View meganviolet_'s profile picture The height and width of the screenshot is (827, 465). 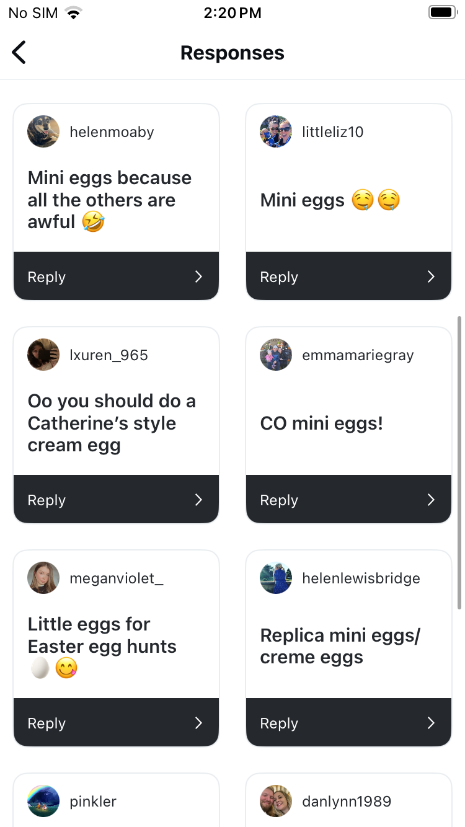(43, 578)
